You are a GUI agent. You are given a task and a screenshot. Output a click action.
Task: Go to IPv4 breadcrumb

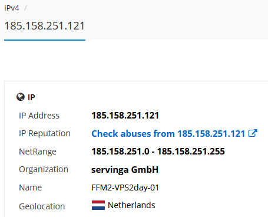[12, 8]
